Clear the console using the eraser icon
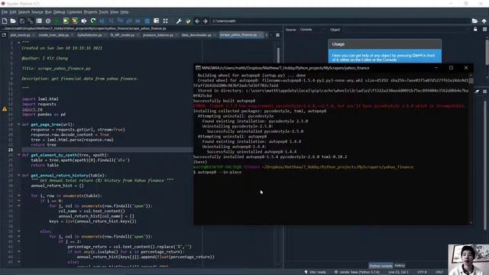489x275 pixels. (x=477, y=92)
